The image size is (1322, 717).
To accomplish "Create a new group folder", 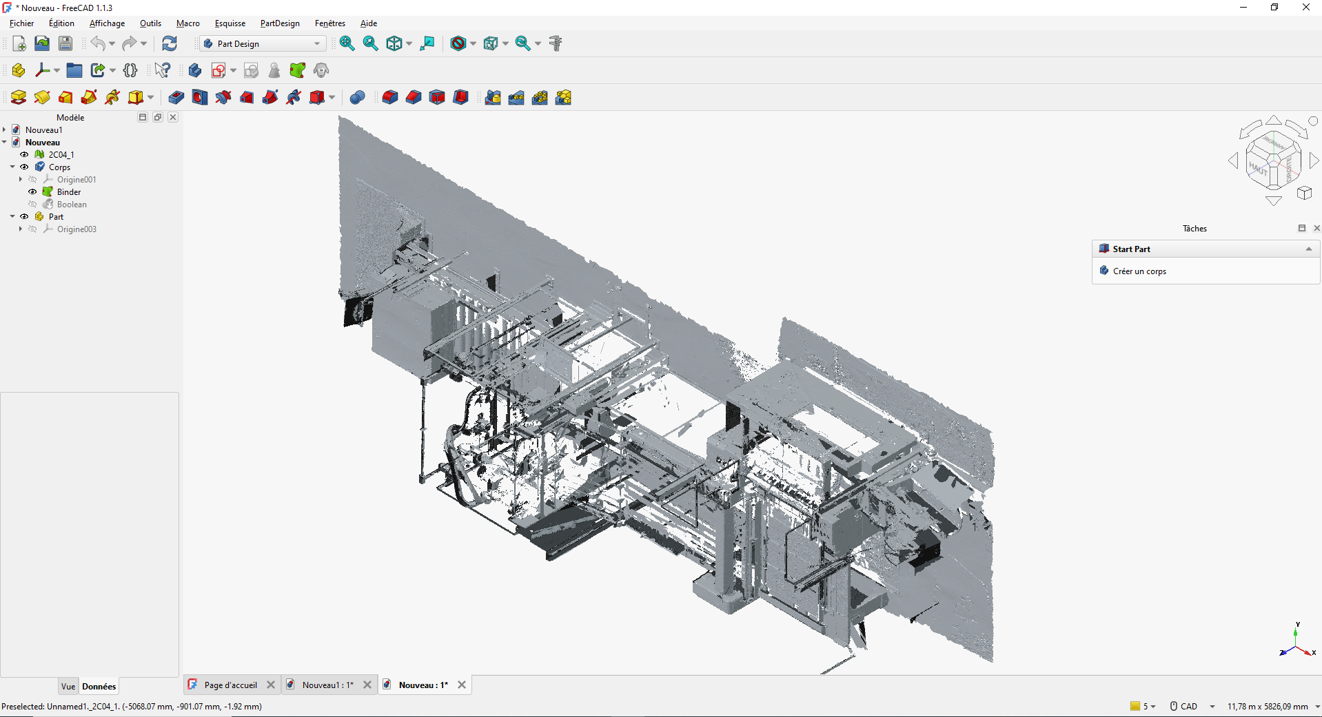I will [74, 70].
